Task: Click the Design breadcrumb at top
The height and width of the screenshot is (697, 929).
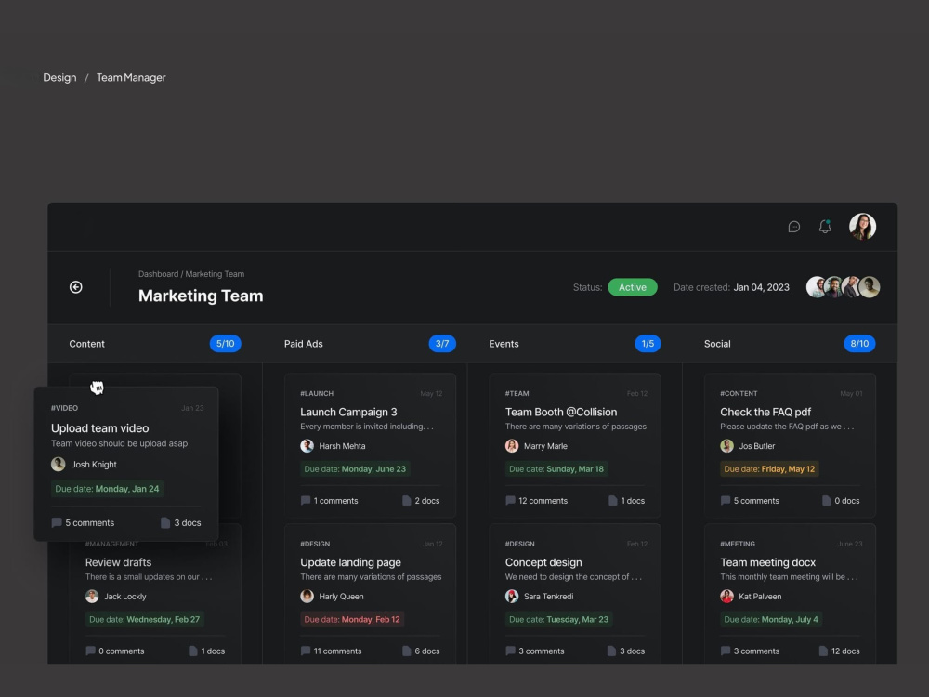Action: (59, 78)
